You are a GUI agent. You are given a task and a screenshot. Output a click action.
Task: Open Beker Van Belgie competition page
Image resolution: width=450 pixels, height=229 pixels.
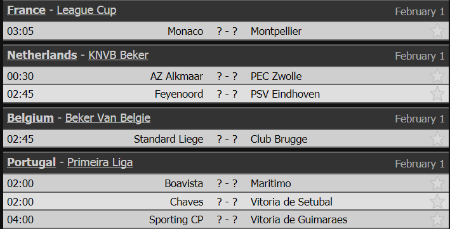(108, 118)
